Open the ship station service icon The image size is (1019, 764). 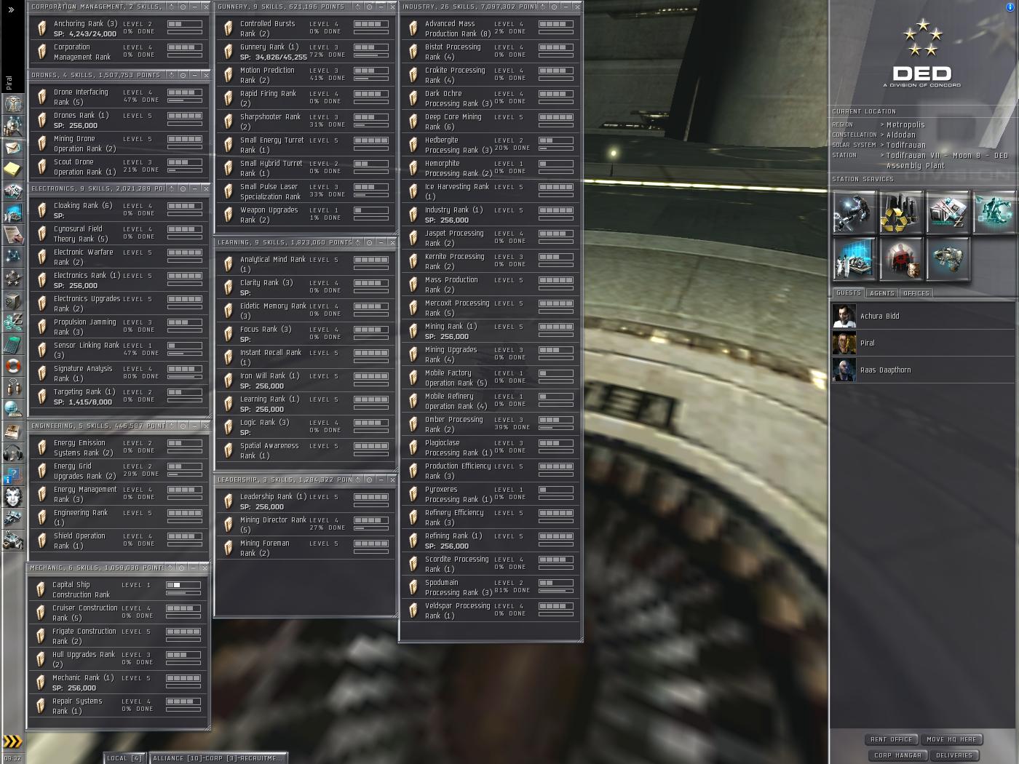[x=948, y=259]
